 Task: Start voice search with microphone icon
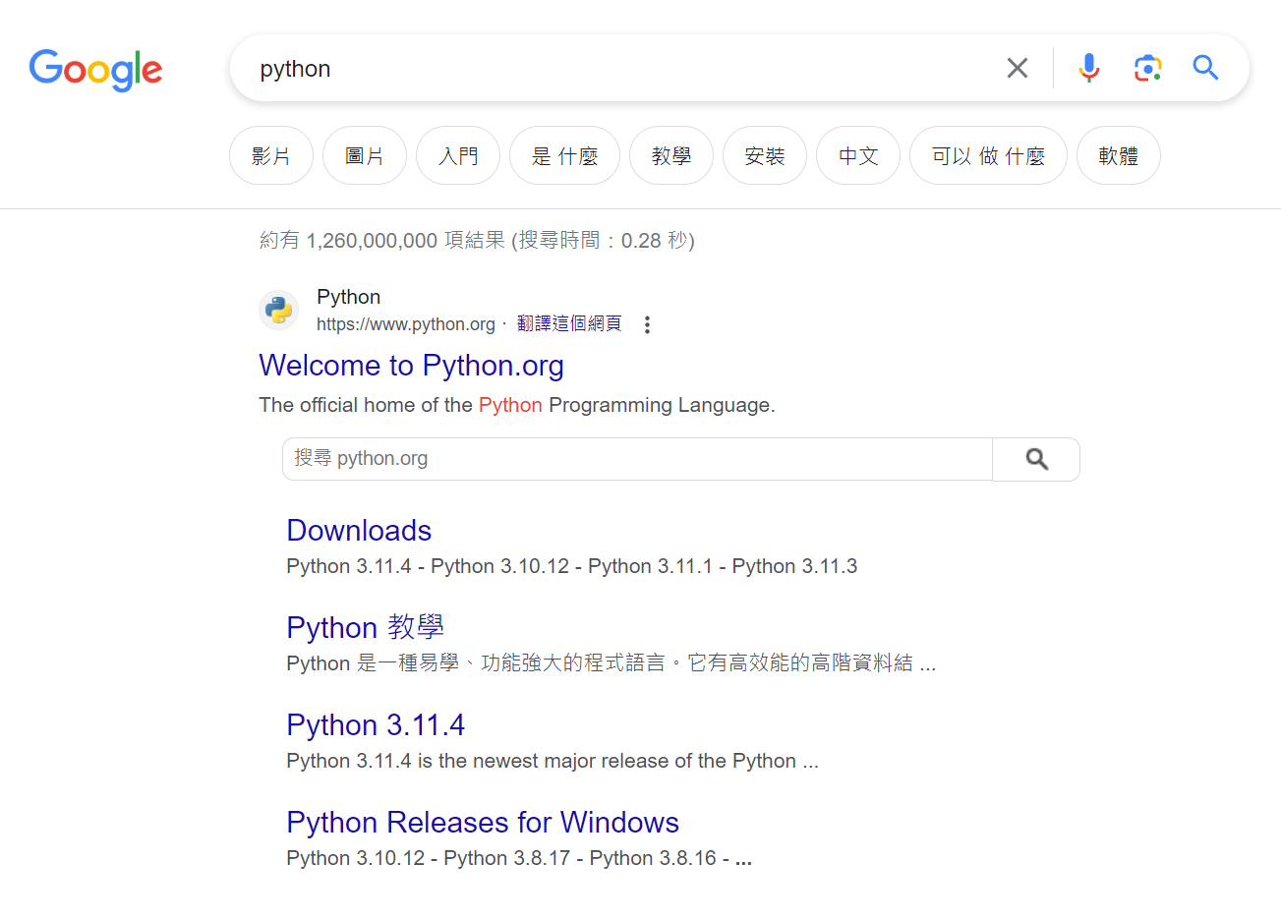coord(1088,68)
